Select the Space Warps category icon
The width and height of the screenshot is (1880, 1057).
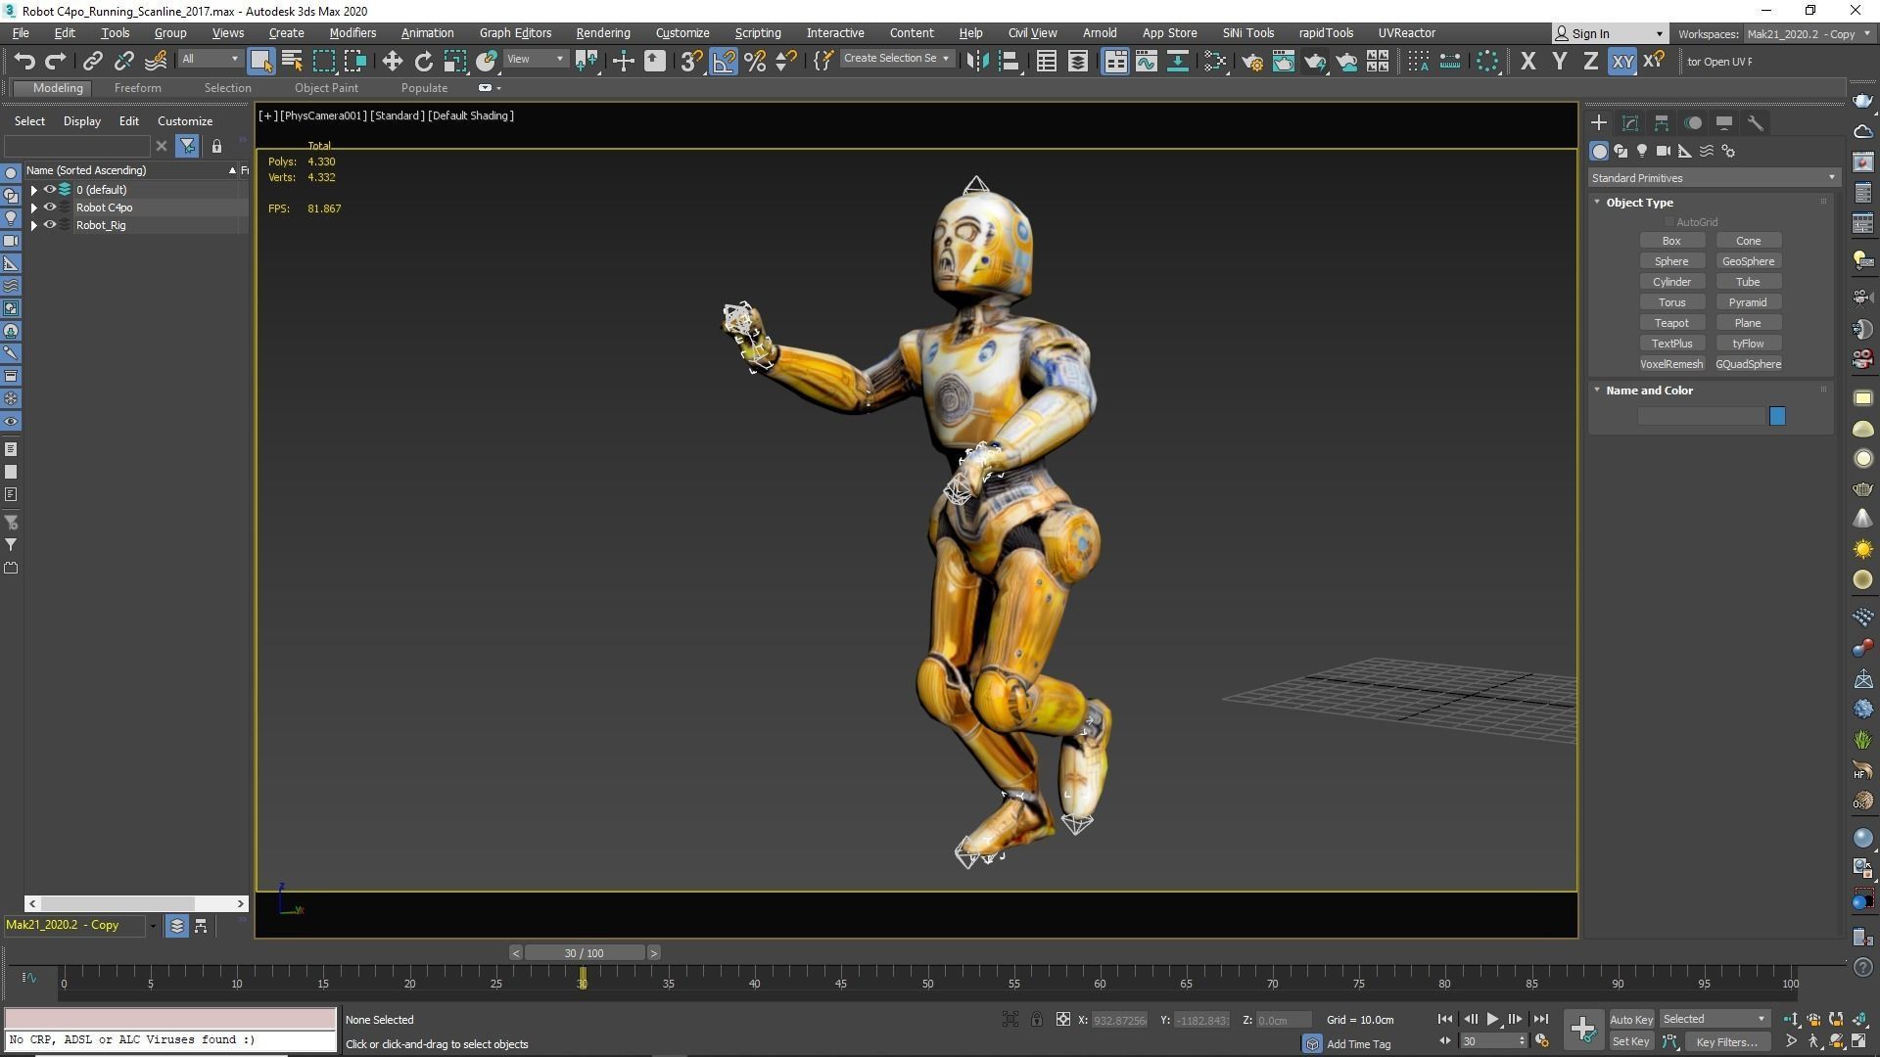pyautogui.click(x=1707, y=152)
